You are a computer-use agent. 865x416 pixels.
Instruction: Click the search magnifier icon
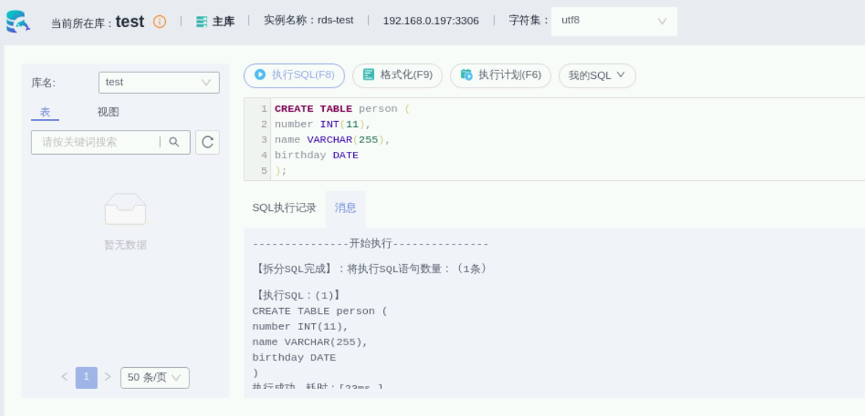click(174, 142)
